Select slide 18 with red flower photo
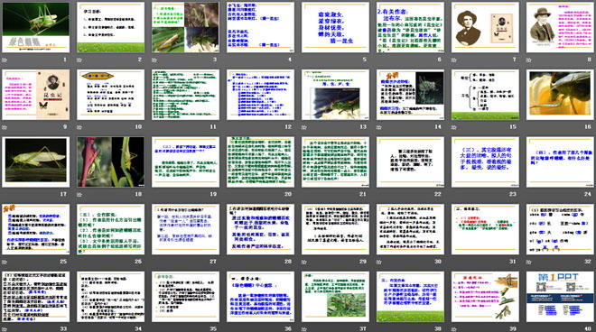The image size is (596, 332). click(110, 161)
